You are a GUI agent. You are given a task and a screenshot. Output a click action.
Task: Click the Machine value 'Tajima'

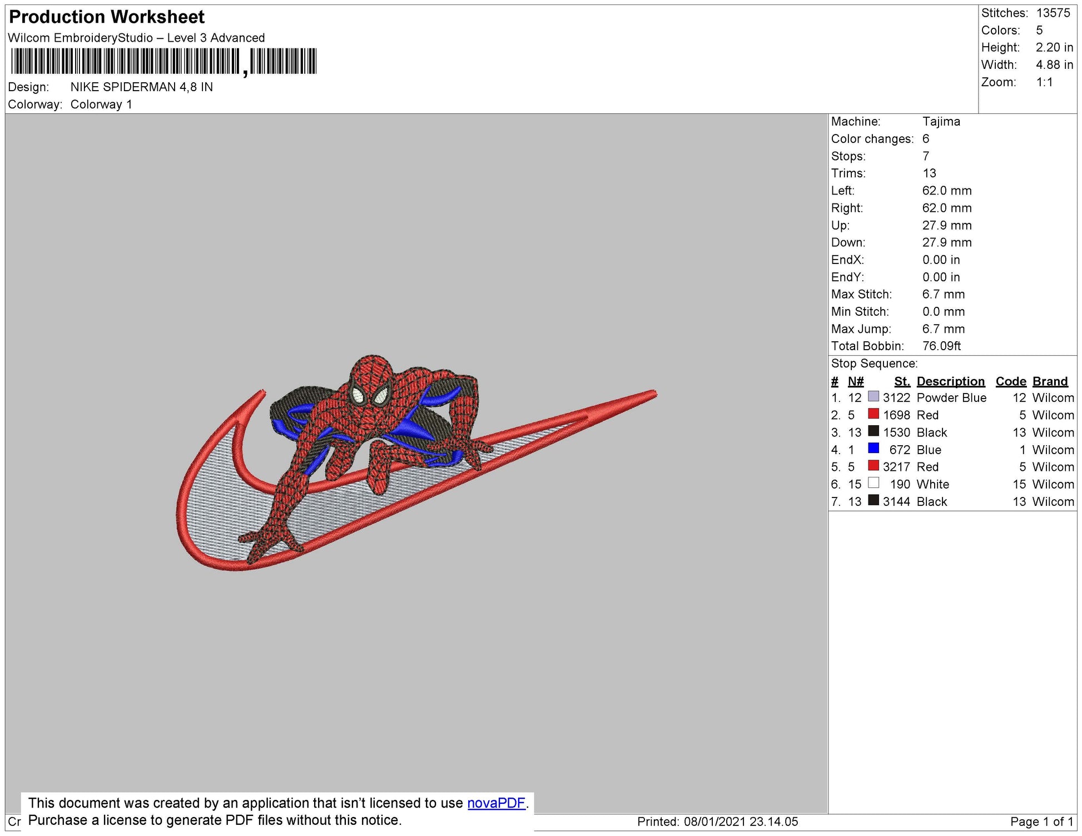click(x=941, y=122)
